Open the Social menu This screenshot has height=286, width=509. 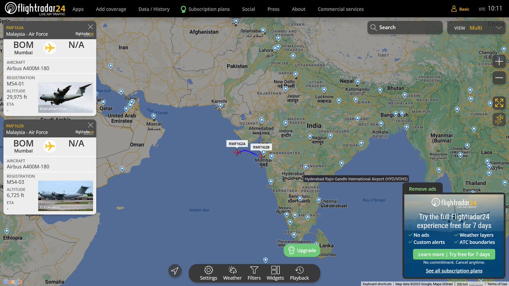point(249,9)
